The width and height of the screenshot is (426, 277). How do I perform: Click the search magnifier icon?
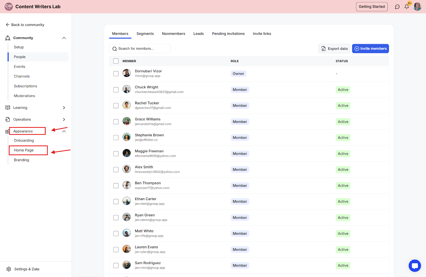click(x=115, y=49)
